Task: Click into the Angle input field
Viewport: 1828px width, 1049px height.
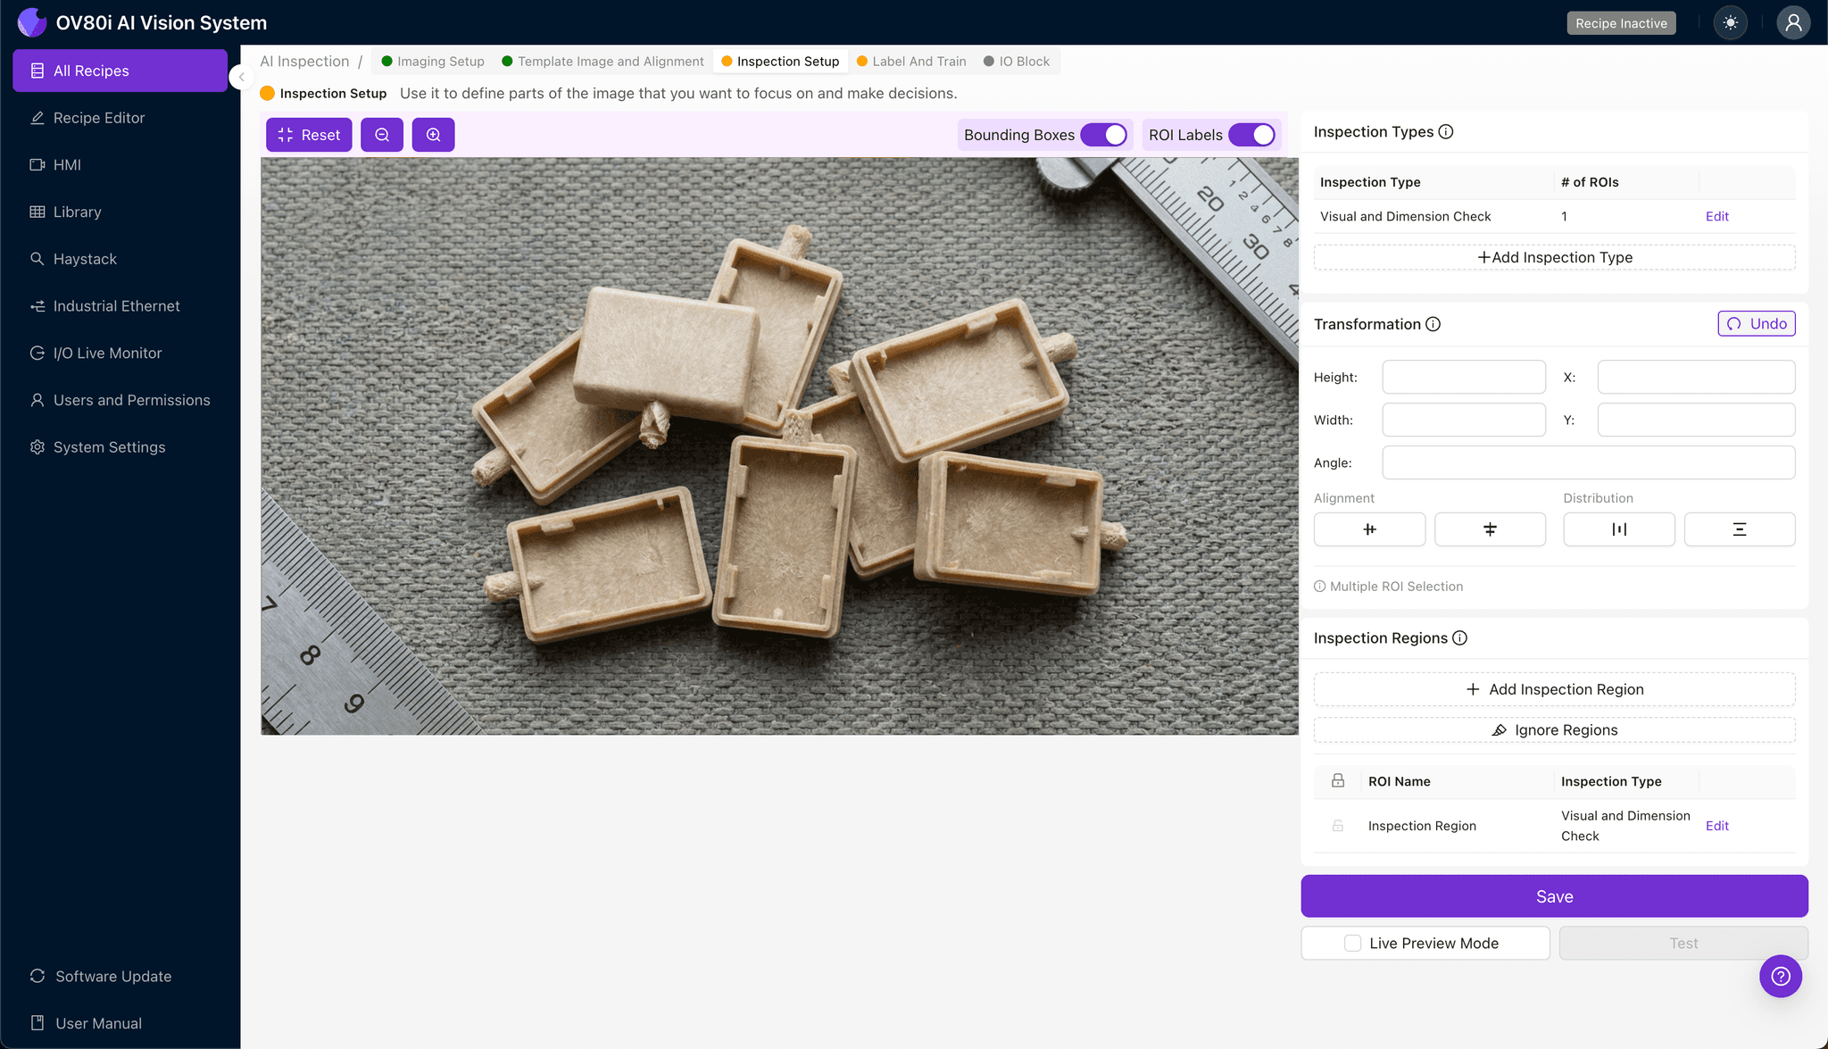Action: coord(1588,462)
